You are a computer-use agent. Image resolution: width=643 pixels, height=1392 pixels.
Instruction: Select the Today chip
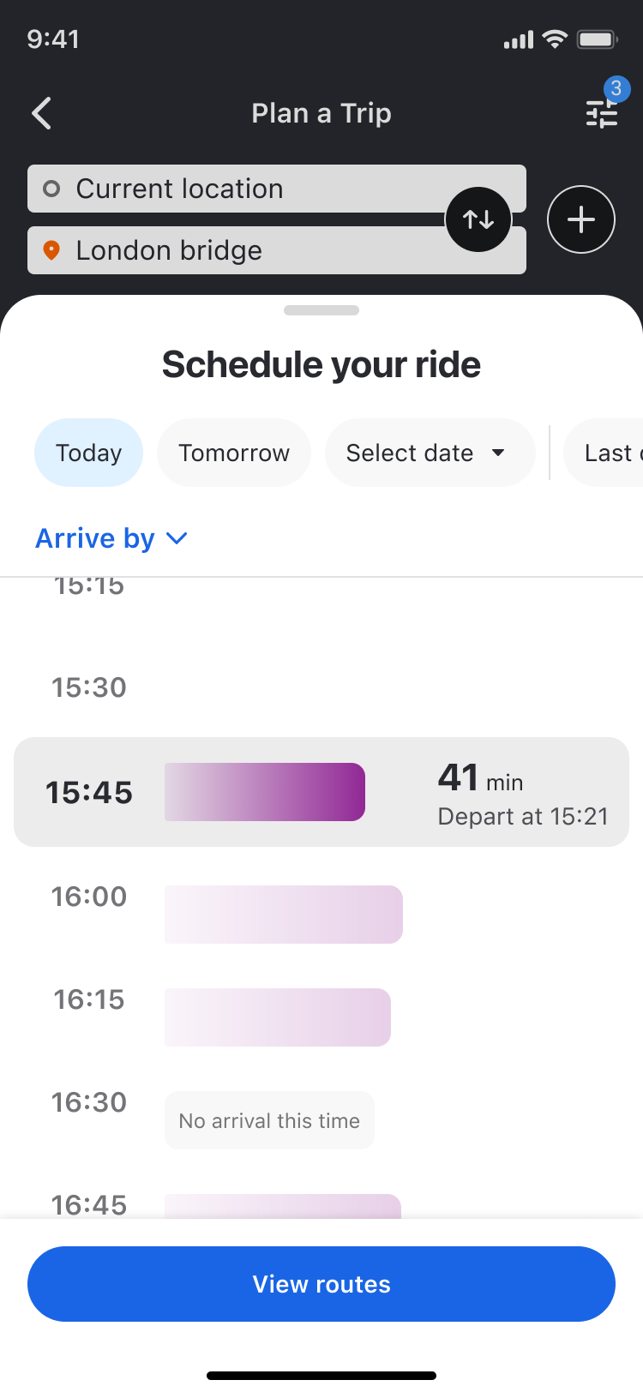click(88, 453)
